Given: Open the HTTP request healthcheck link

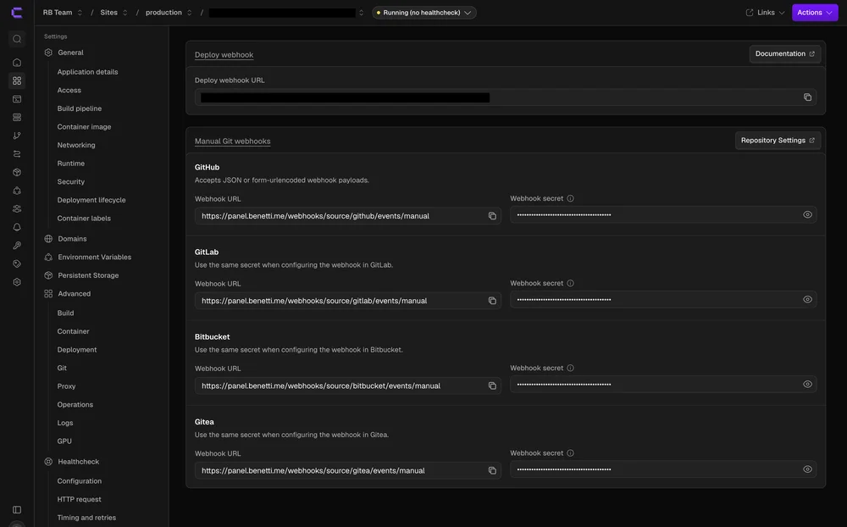Looking at the screenshot, I should point(79,499).
